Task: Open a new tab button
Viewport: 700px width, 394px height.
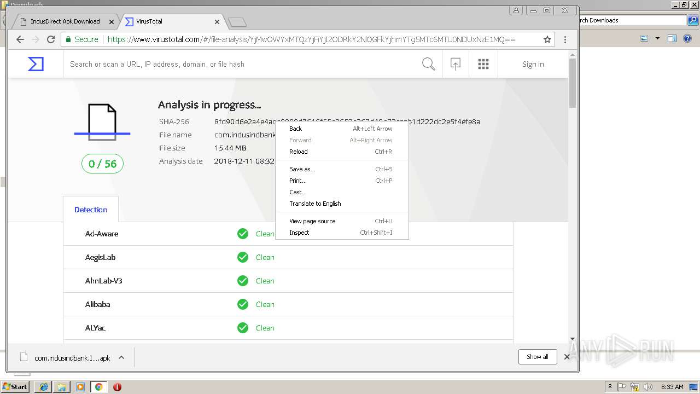Action: (237, 22)
